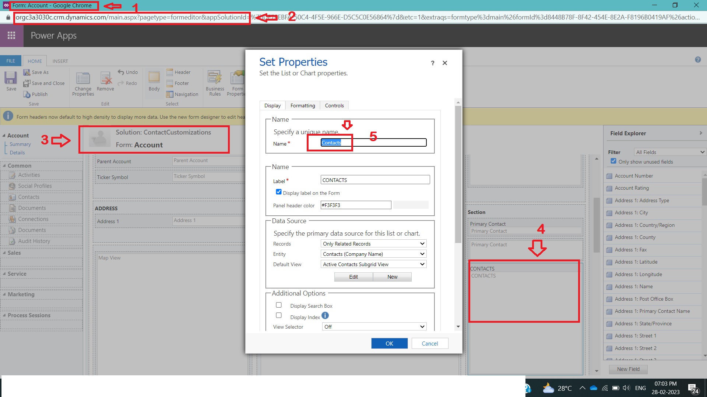The image size is (707, 397).
Task: Open the FILE ribbon tab
Action: point(11,61)
